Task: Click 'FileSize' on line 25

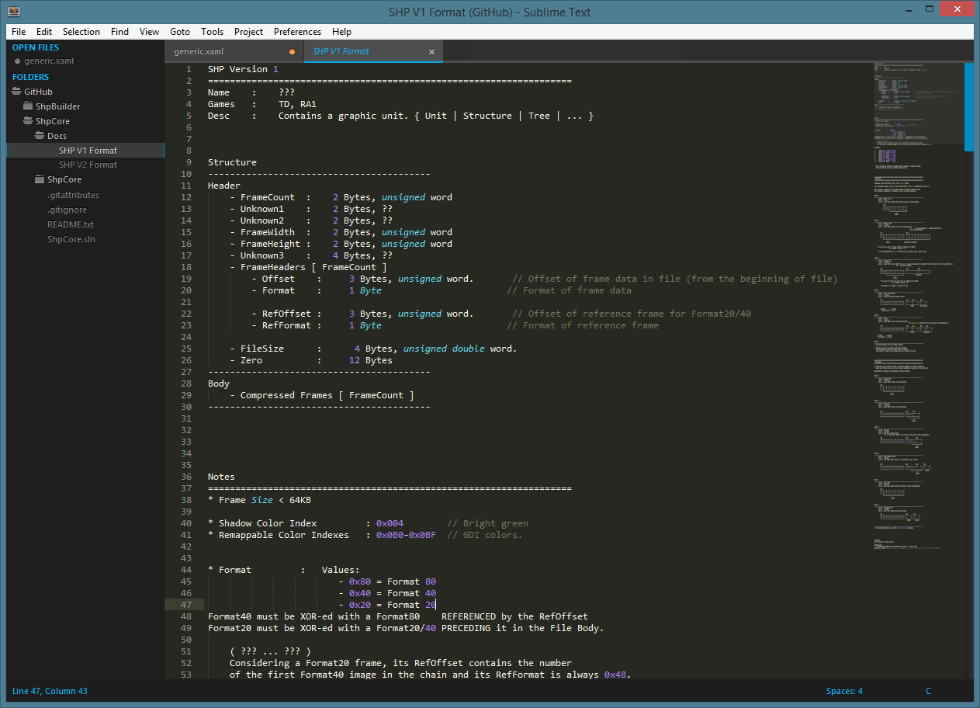Action: [262, 349]
